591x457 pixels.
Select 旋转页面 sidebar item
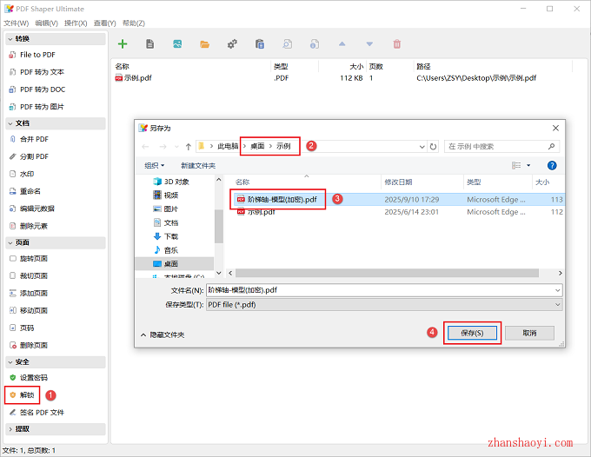(34, 258)
